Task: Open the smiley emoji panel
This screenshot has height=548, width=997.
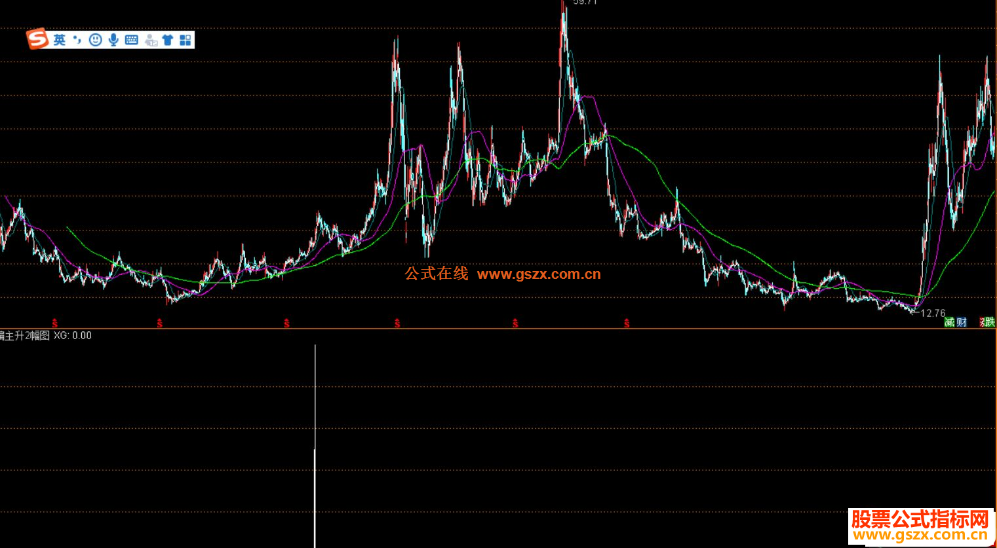Action: [96, 40]
